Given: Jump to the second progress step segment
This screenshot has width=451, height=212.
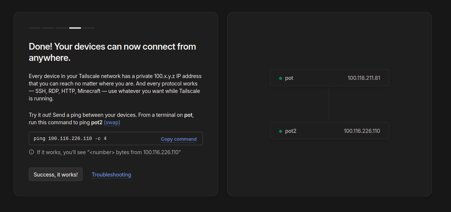Looking at the screenshot, I should (x=48, y=28).
